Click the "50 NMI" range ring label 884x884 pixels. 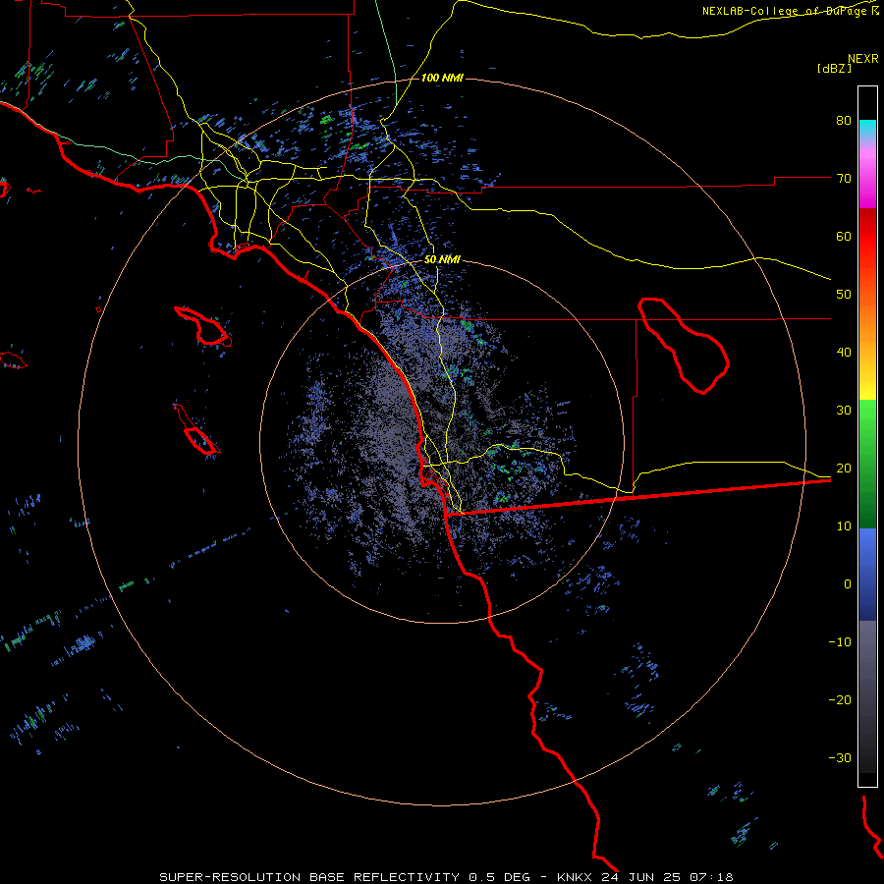click(442, 259)
